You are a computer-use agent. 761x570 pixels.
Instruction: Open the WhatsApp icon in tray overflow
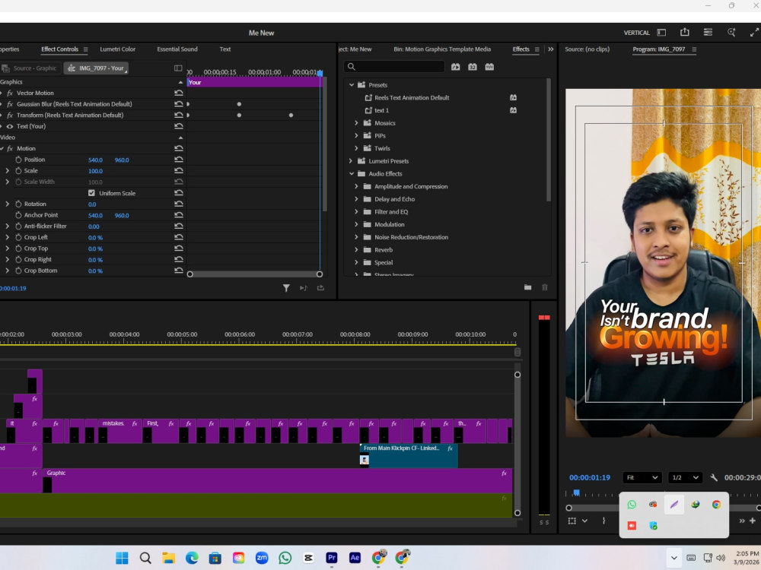click(x=632, y=505)
